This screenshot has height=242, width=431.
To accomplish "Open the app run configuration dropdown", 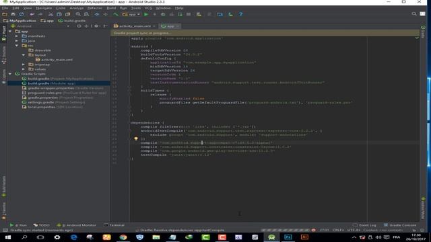I will click(131, 14).
